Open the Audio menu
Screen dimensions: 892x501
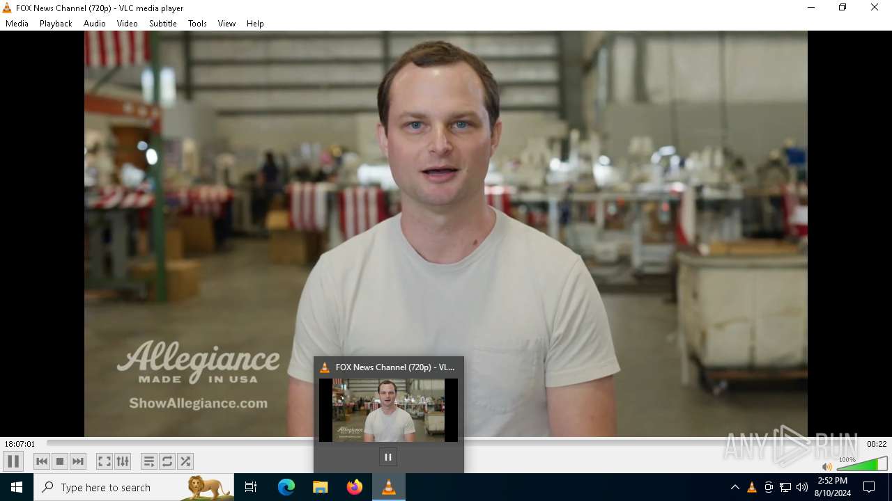coord(95,24)
